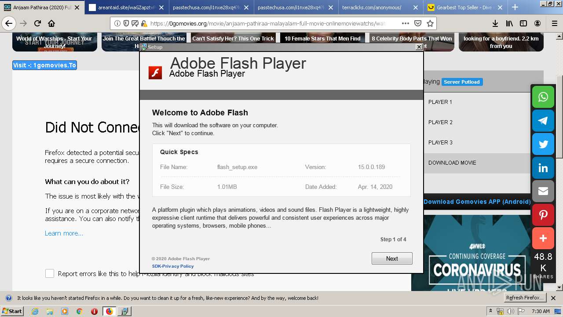Click Refresh Firefox… button
The width and height of the screenshot is (563, 317).
(x=525, y=298)
